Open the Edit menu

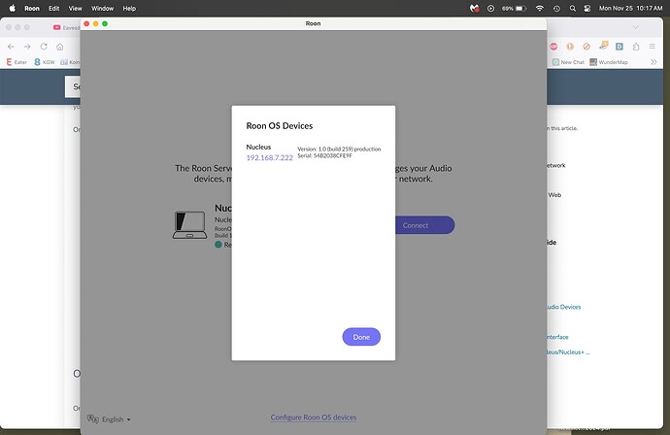pyautogui.click(x=53, y=8)
